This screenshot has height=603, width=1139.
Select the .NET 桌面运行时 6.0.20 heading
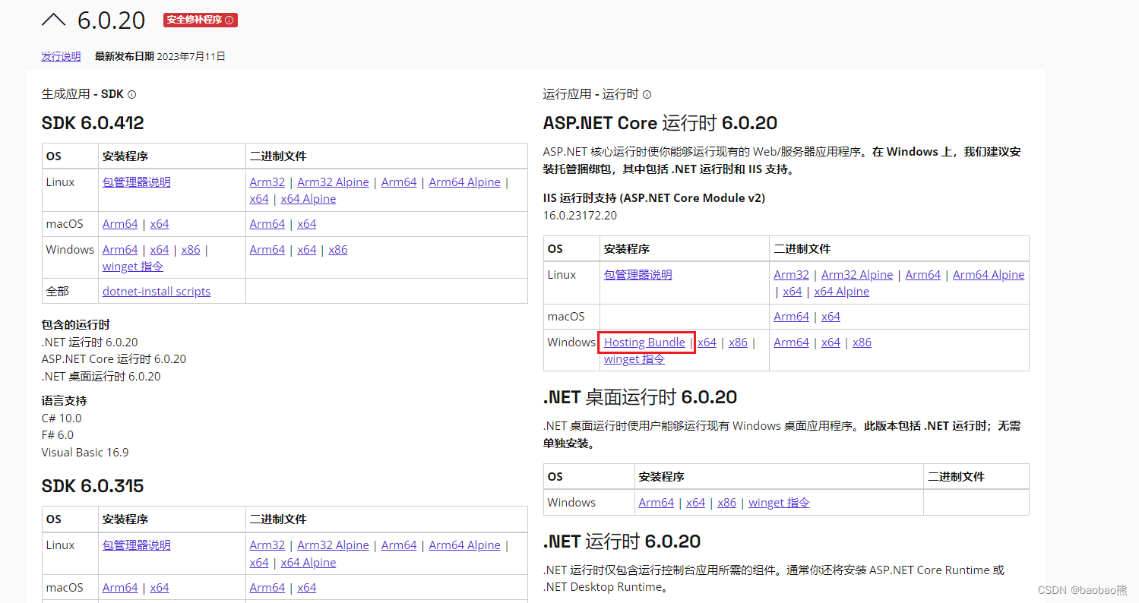pyautogui.click(x=641, y=397)
